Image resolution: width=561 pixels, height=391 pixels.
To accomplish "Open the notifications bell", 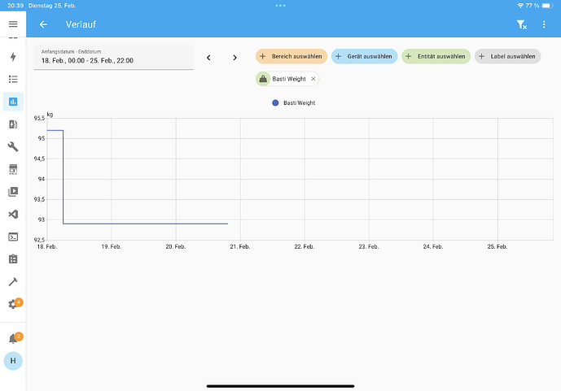I will coord(13,338).
